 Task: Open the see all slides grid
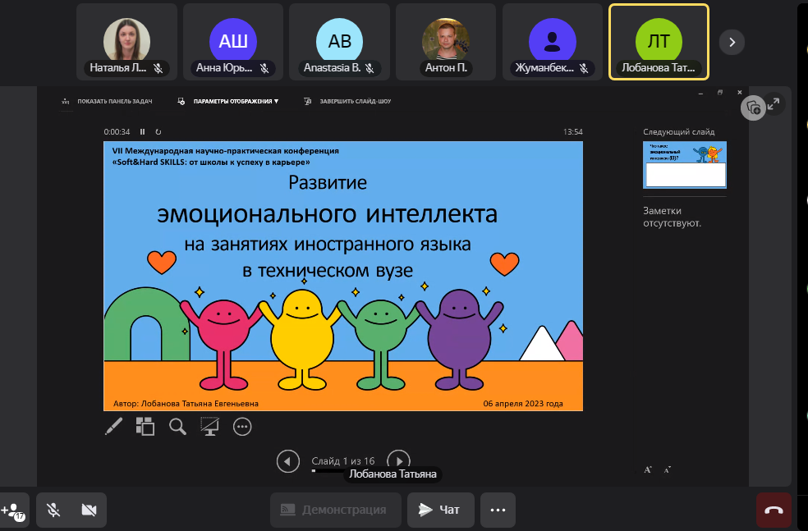[x=145, y=426]
